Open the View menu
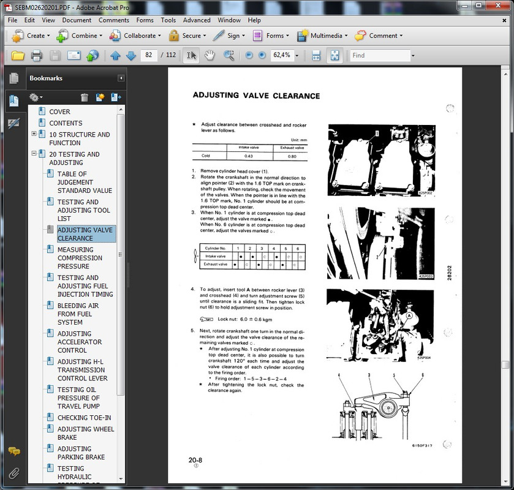Screen dimensions: 514x490 (x=48, y=20)
